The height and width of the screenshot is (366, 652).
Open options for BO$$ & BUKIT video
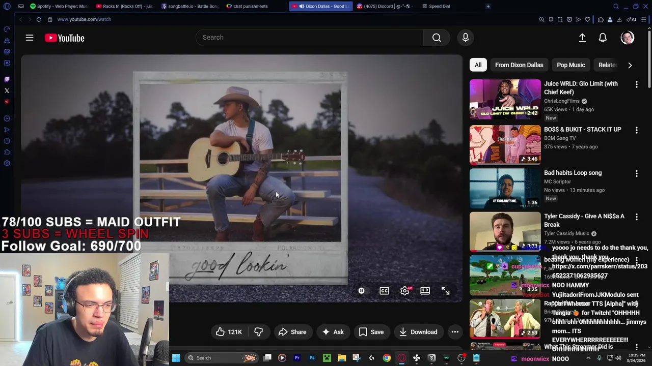pos(636,130)
